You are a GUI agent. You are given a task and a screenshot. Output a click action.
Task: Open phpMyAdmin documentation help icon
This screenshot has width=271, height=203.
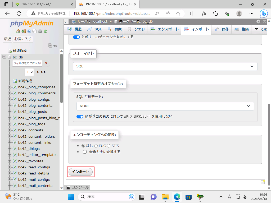29,31
